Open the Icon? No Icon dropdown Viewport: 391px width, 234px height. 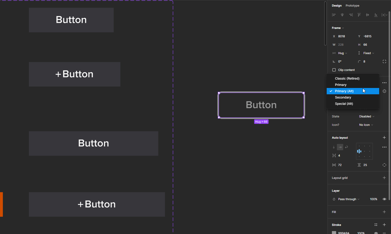[x=366, y=125]
